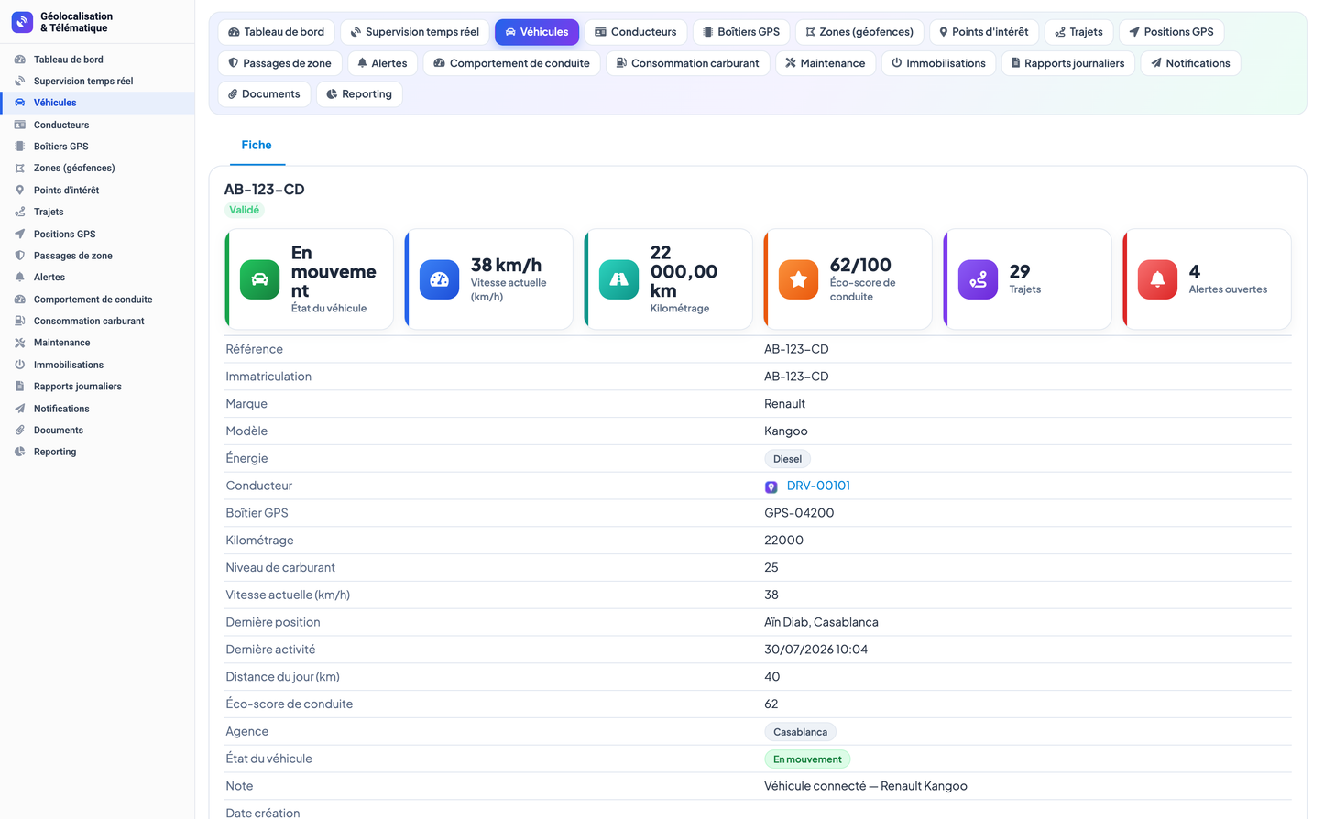Click the Rapports journaliers sidebar document icon
This screenshot has height=819, width=1324.
[x=20, y=387]
